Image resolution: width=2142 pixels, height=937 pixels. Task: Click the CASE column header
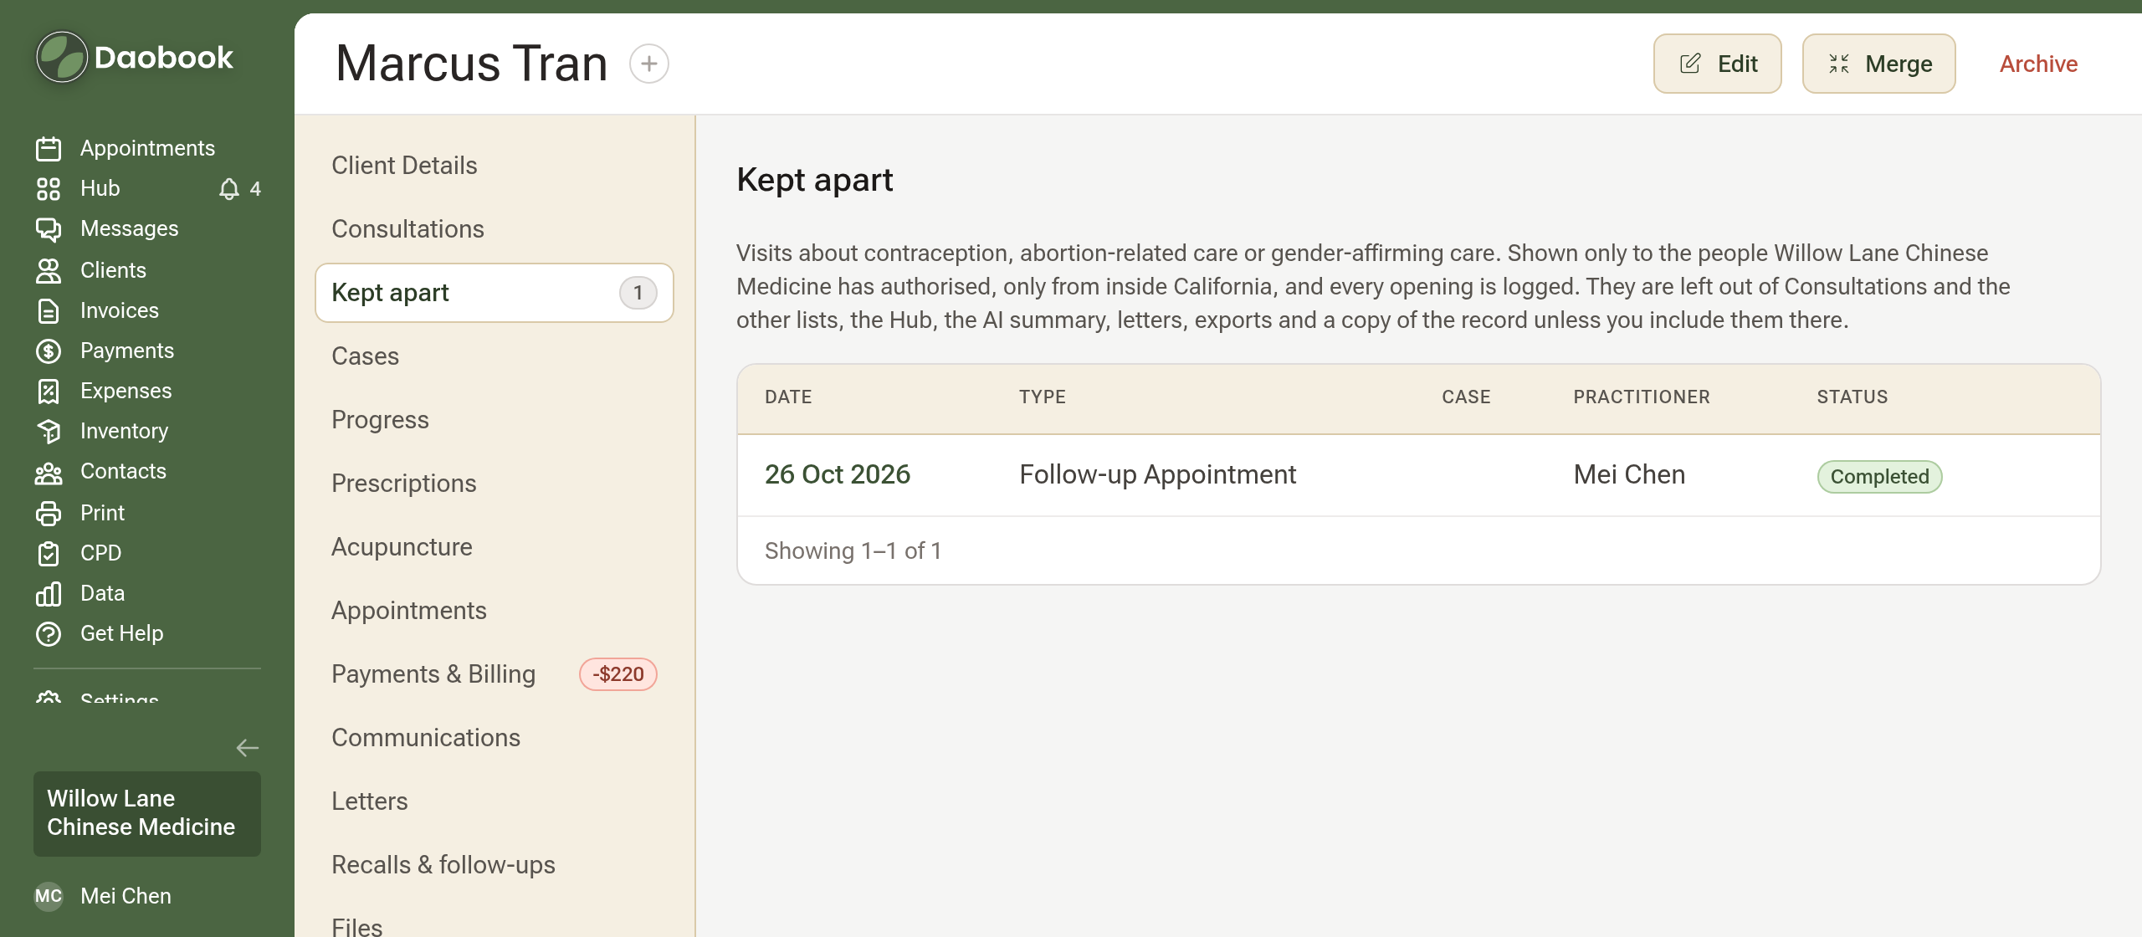point(1466,397)
